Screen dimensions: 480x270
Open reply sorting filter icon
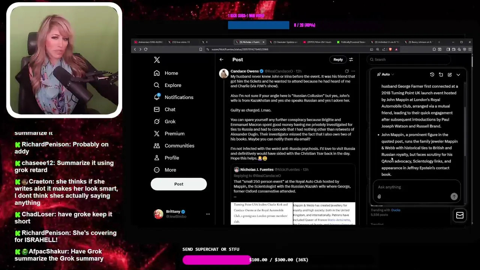click(351, 60)
